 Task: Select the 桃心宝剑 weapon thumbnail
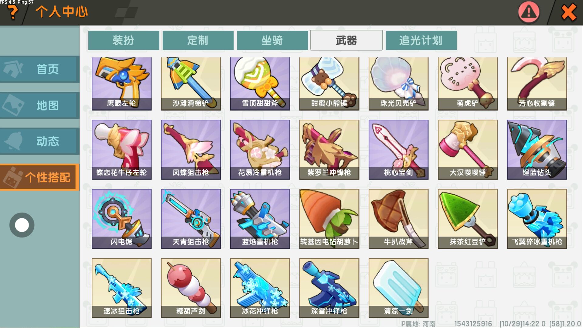click(398, 150)
